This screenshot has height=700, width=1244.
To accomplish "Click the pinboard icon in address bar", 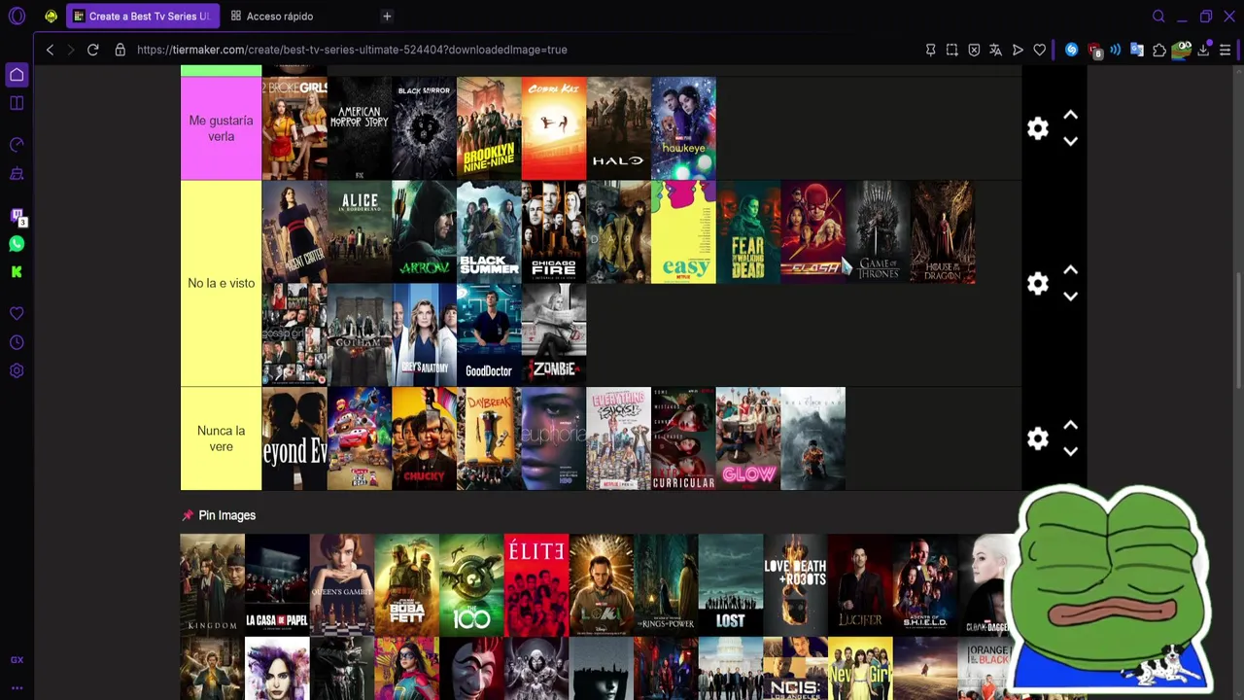I will coord(930,50).
